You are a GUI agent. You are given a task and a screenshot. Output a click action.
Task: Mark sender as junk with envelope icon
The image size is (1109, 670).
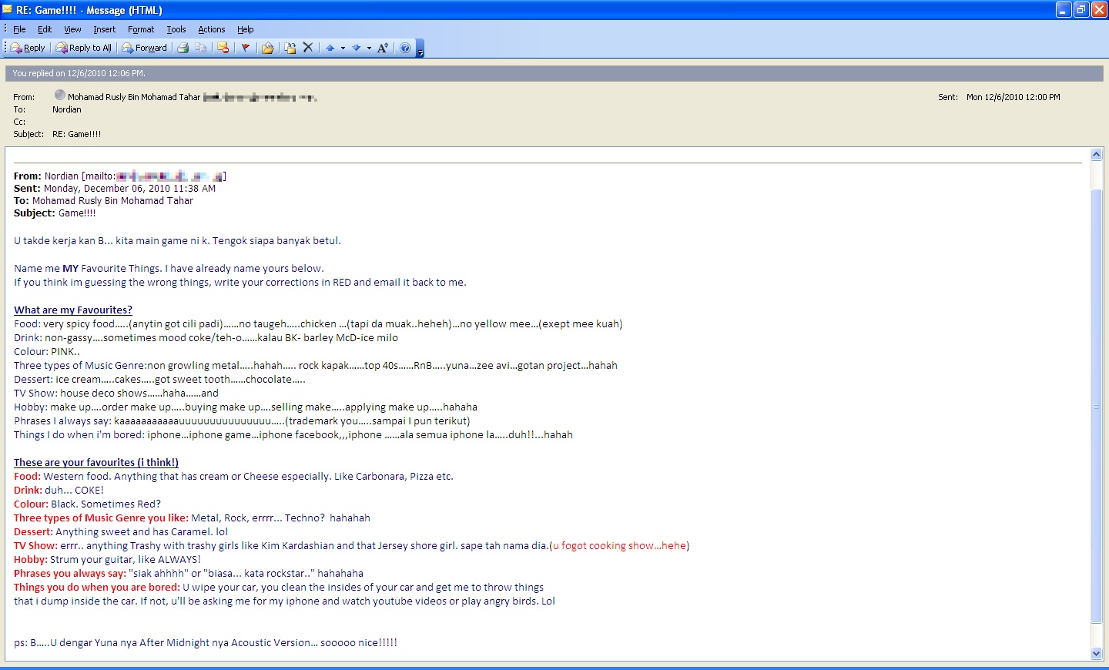click(223, 48)
